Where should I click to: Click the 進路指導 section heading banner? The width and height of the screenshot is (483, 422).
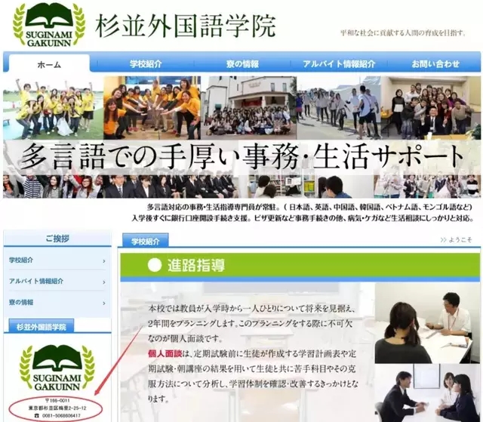300,265
